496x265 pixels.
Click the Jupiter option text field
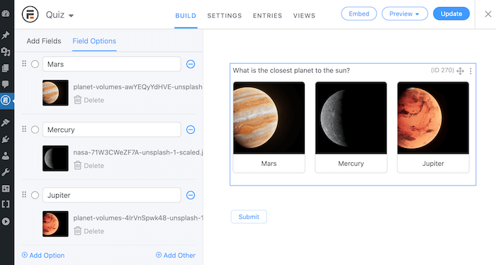pyautogui.click(x=112, y=195)
